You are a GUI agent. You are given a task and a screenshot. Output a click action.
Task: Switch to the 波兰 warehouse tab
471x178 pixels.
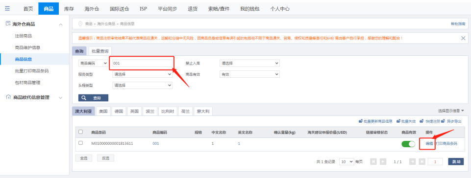[x=150, y=111]
